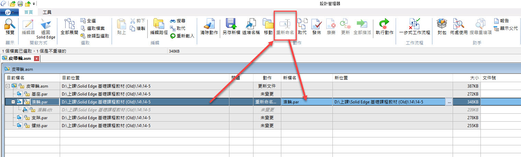This screenshot has height=157, width=521.
Task: Click the 封包 pack and go icon
Action: click(x=442, y=24)
